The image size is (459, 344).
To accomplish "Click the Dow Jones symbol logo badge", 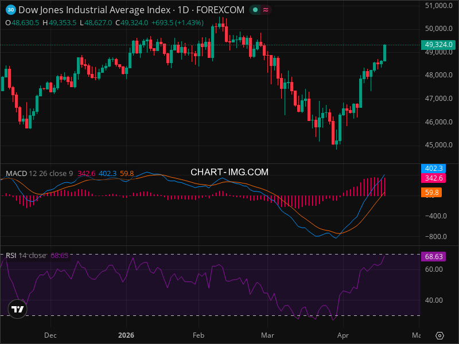I will [11, 10].
